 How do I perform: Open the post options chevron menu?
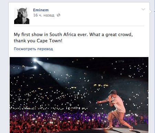[x=143, y=9]
